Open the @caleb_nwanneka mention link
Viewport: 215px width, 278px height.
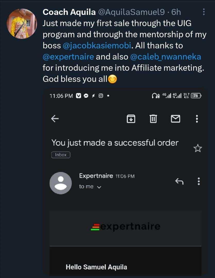tap(166, 57)
